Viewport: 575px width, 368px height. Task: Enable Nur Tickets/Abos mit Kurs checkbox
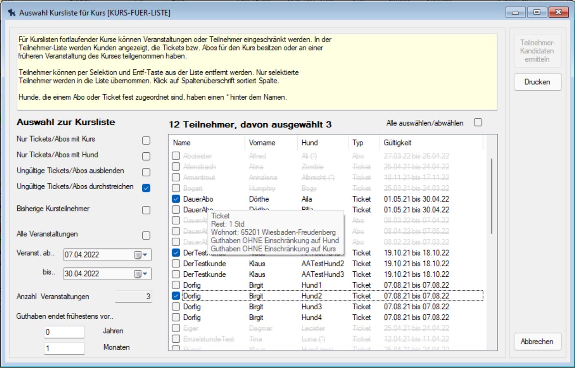(x=146, y=141)
